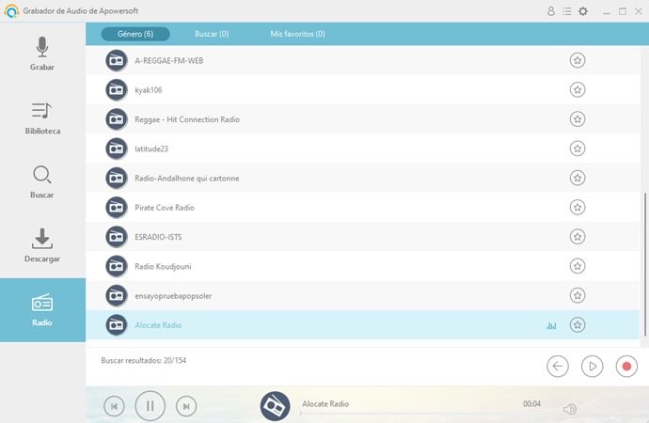Click radio icon of Radio-Andalhone qui cartonne

click(117, 179)
